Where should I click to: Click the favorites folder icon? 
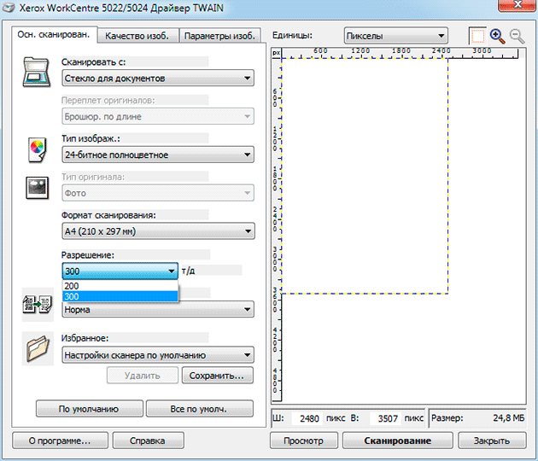point(38,348)
